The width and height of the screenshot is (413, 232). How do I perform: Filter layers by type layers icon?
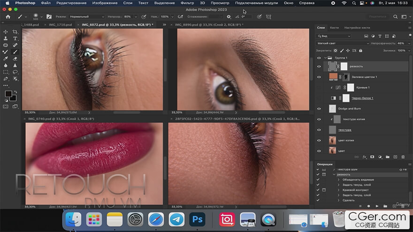(380, 36)
